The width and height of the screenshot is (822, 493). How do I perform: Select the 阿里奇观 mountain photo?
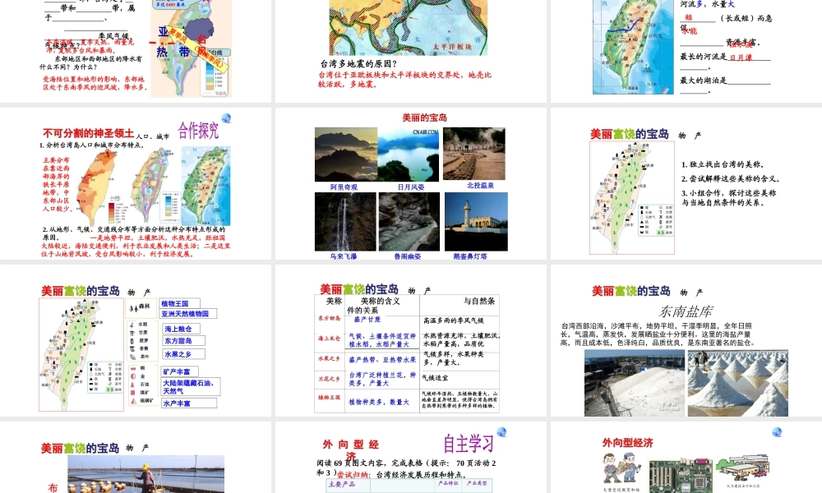346,154
